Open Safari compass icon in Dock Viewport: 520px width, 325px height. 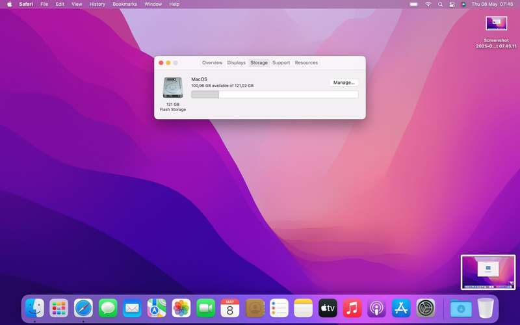[x=83, y=308]
